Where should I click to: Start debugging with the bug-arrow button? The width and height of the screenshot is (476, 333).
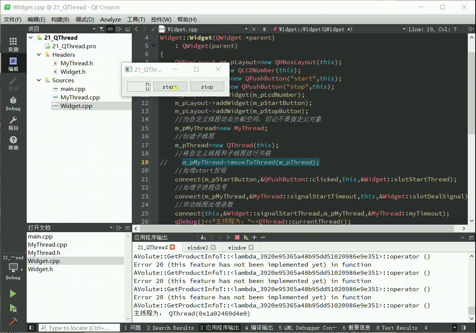13,308
